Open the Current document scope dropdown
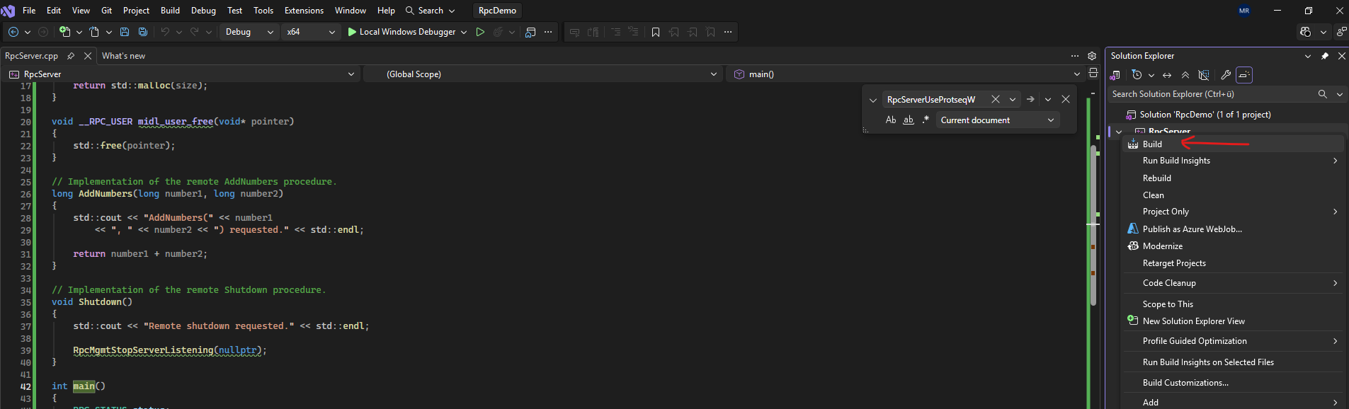1349x409 pixels. click(x=998, y=120)
